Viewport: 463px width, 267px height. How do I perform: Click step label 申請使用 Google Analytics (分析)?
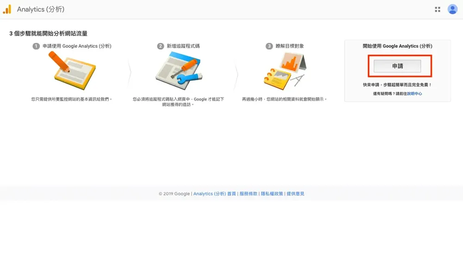pos(77,46)
